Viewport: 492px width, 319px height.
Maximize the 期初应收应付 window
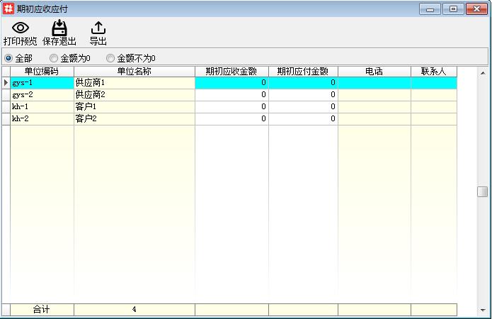click(452, 9)
